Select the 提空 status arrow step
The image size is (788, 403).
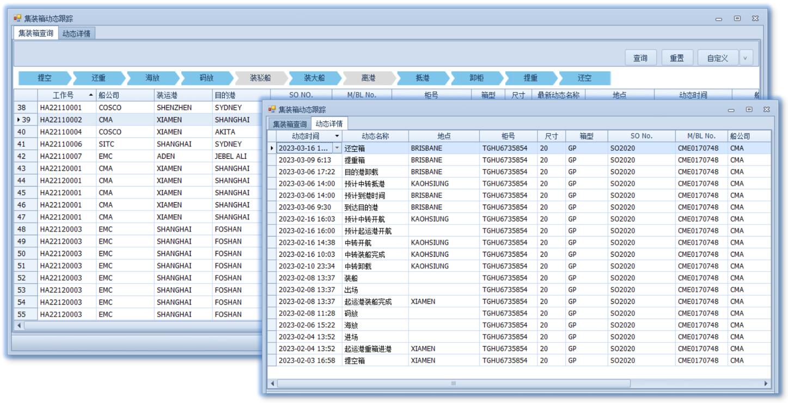click(45, 78)
